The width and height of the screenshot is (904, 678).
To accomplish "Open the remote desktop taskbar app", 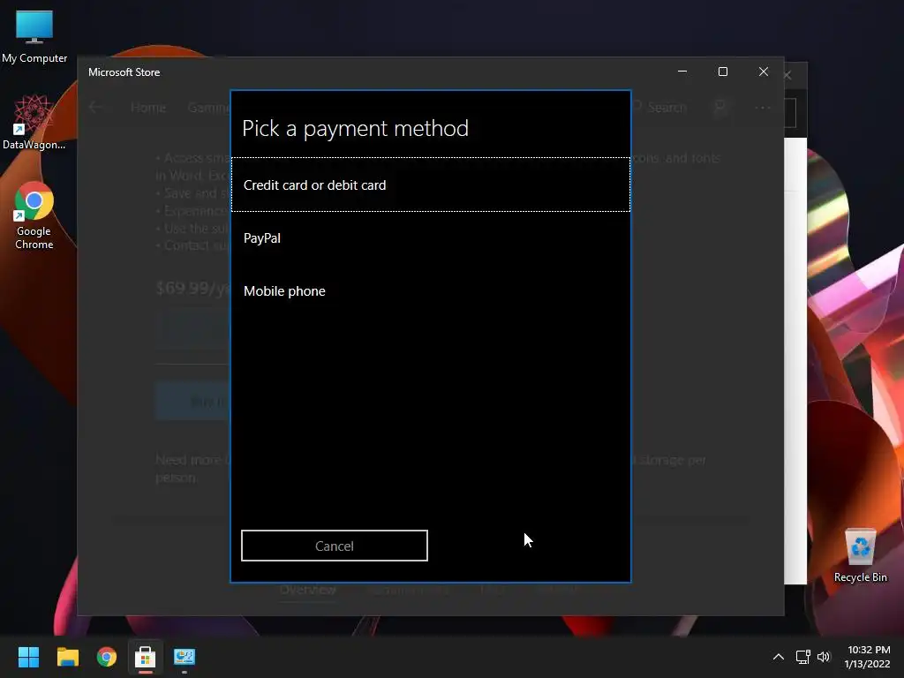I will [185, 657].
